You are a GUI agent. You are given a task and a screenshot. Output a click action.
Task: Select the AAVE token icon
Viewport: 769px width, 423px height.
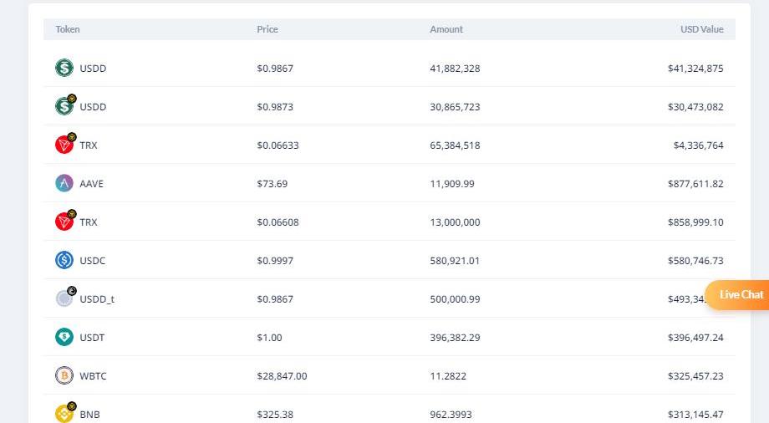[64, 184]
